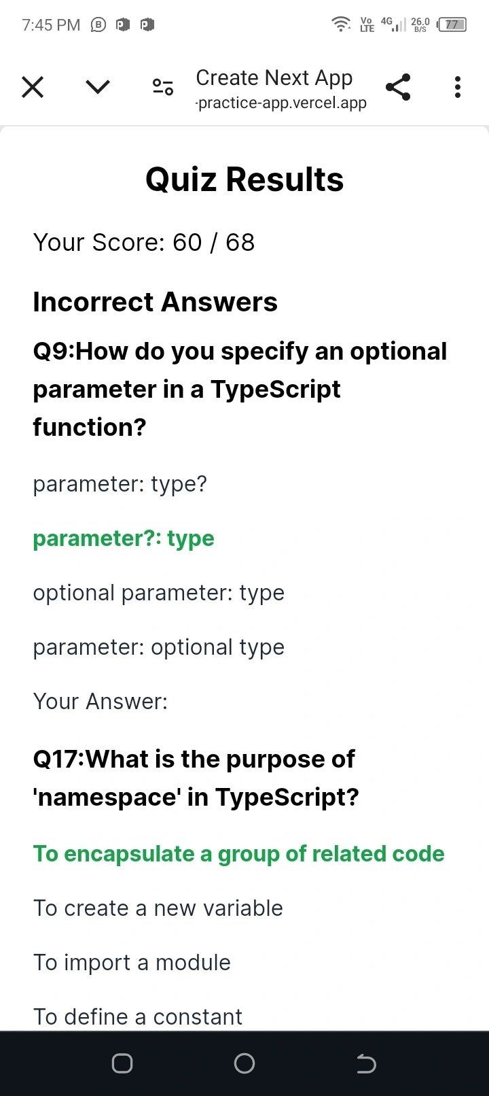Viewport: 489px width, 1096px height.
Task: Close the in-app browser tab
Action: [x=33, y=87]
